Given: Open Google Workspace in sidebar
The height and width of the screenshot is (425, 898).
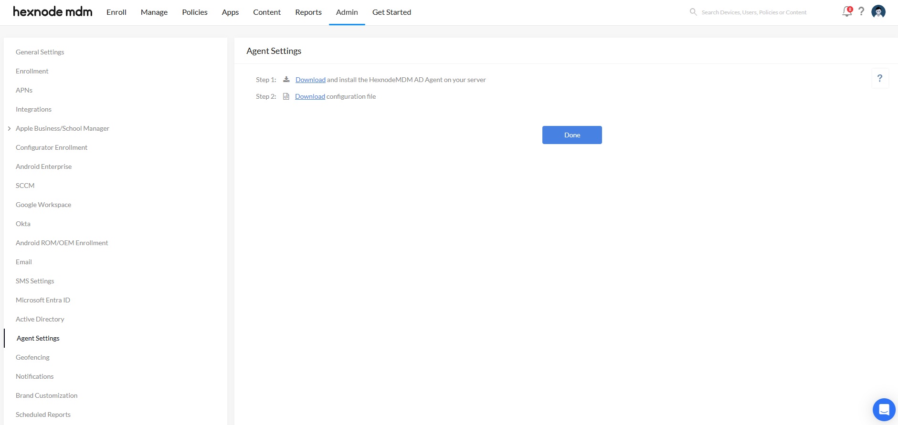Looking at the screenshot, I should pyautogui.click(x=43, y=205).
